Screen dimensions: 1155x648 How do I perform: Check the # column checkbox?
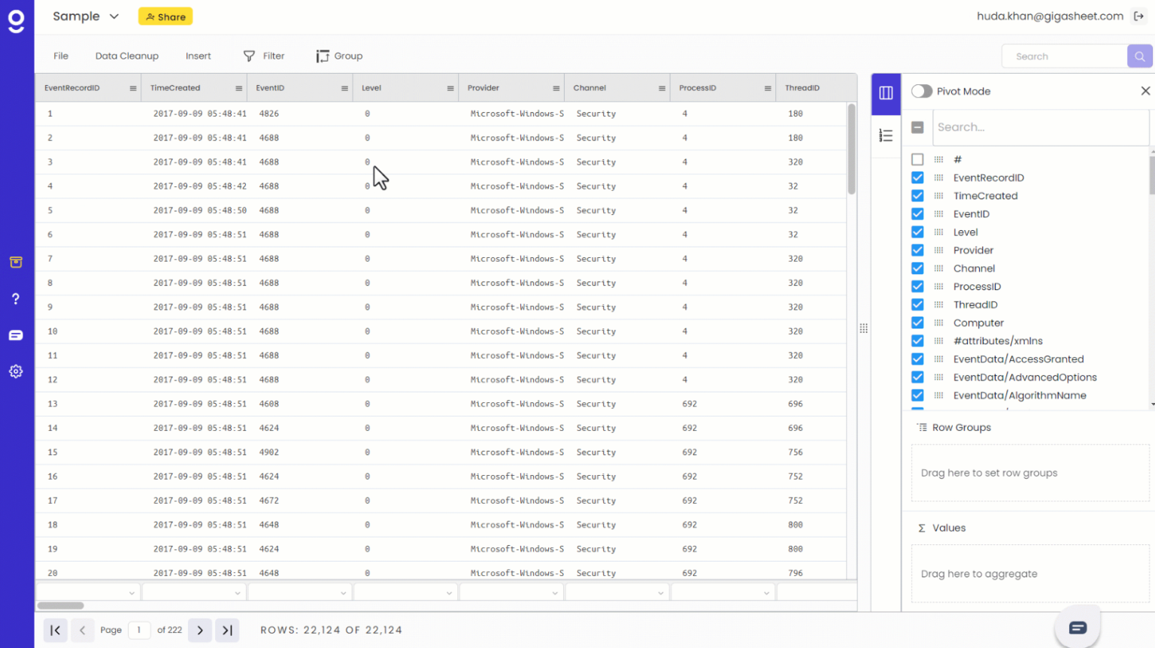point(917,159)
